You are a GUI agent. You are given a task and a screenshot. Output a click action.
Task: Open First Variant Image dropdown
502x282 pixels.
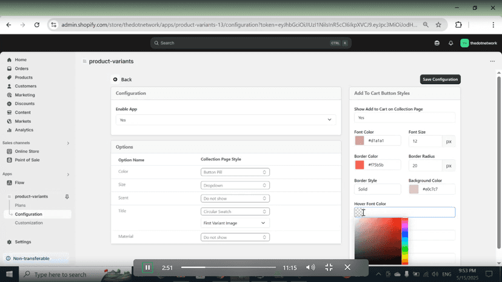click(235, 223)
